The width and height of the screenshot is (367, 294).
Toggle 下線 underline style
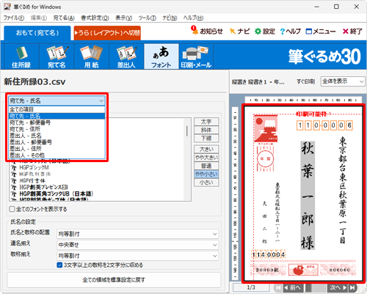[206, 139]
